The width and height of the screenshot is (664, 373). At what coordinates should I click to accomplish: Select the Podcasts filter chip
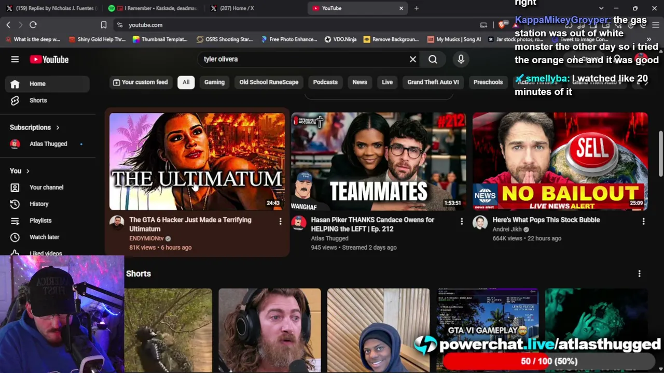(325, 82)
